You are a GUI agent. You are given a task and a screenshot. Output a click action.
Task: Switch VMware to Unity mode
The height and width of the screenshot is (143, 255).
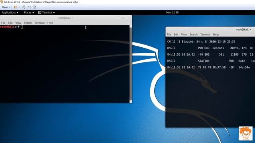pos(35,7)
